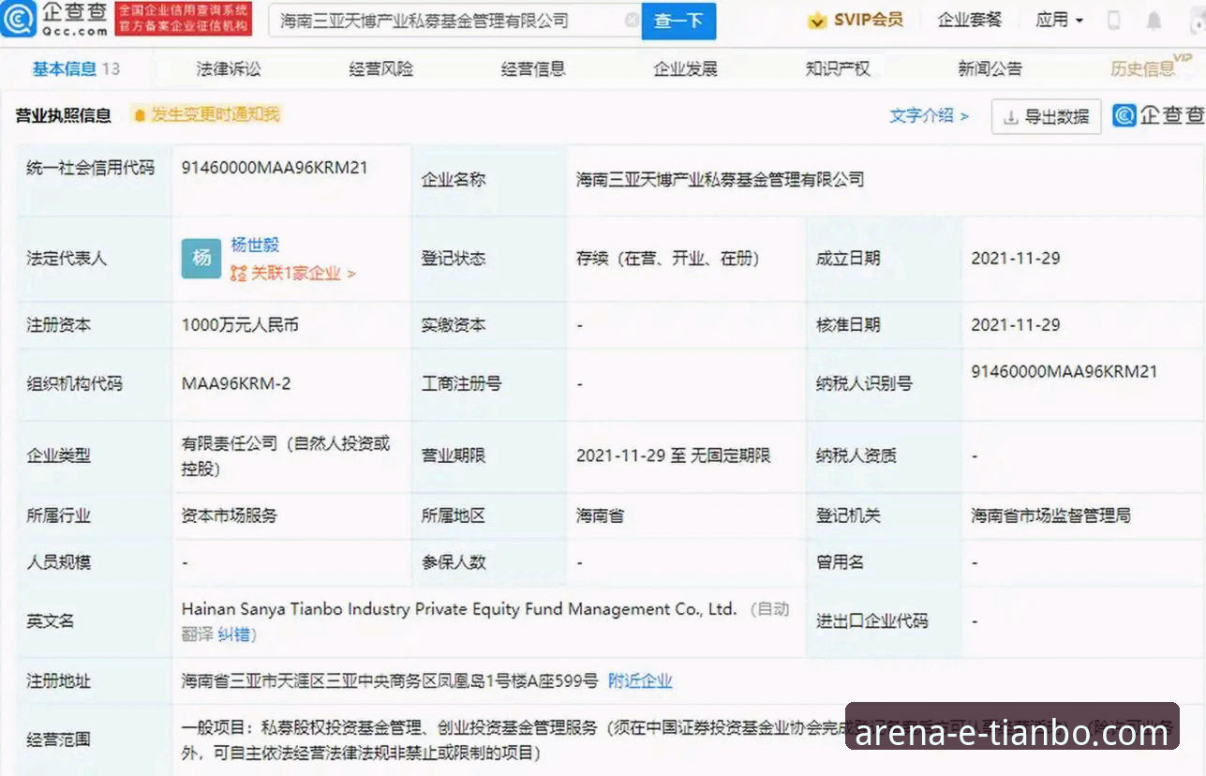The height and width of the screenshot is (776, 1206).
Task: Select 成立日期 value 2021-11-29
Action: coord(1016,258)
